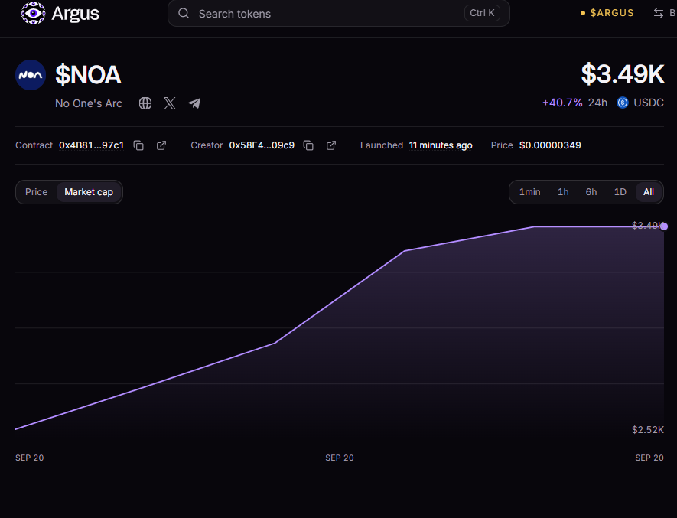The width and height of the screenshot is (677, 518).
Task: Focus the Search tokens input field
Action: click(338, 14)
